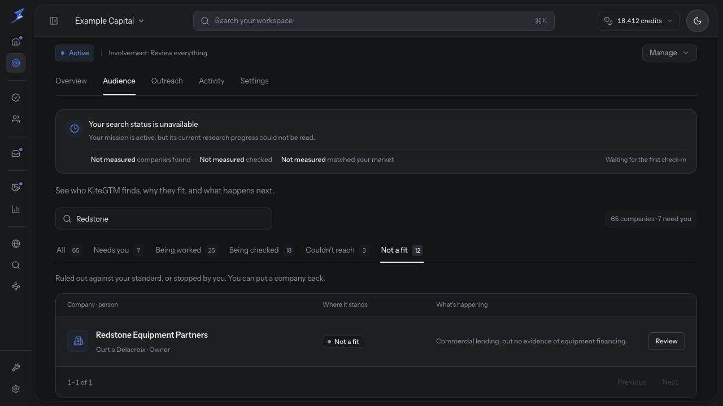Switch to the Audience tab
The image size is (723, 406).
119,81
